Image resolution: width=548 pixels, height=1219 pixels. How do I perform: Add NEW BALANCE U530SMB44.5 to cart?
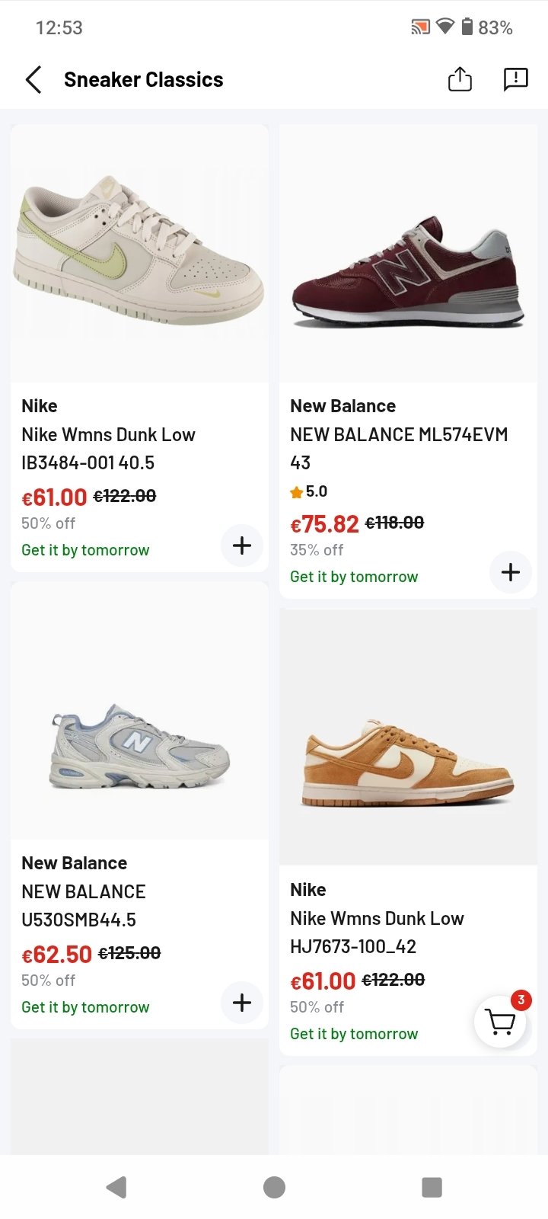click(242, 1003)
